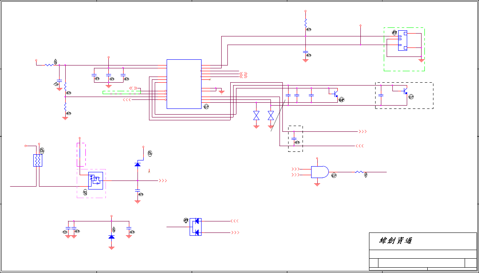Click the 緯創資通 company logo text
Viewport: 479px width, 273px height.
coord(396,241)
